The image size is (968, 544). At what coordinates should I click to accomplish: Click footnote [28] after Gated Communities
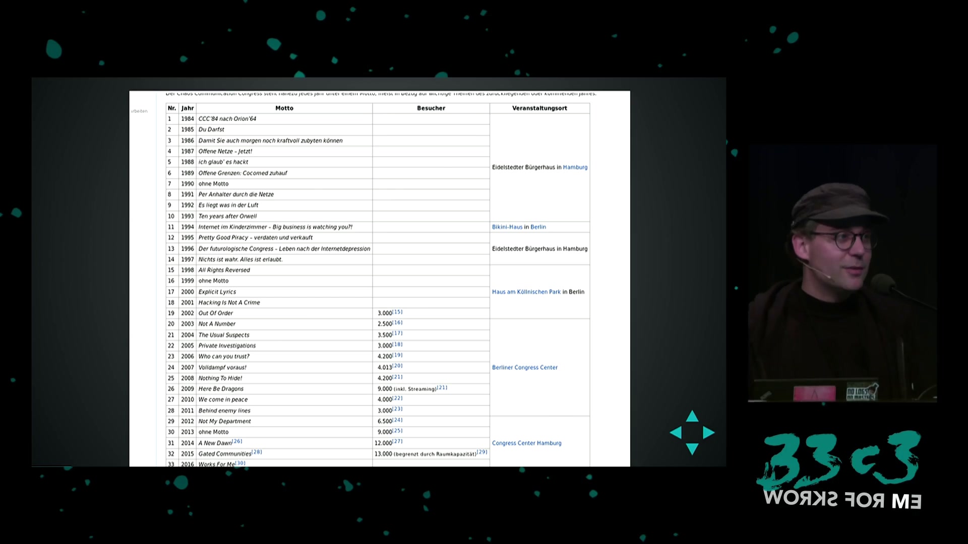coord(257,452)
